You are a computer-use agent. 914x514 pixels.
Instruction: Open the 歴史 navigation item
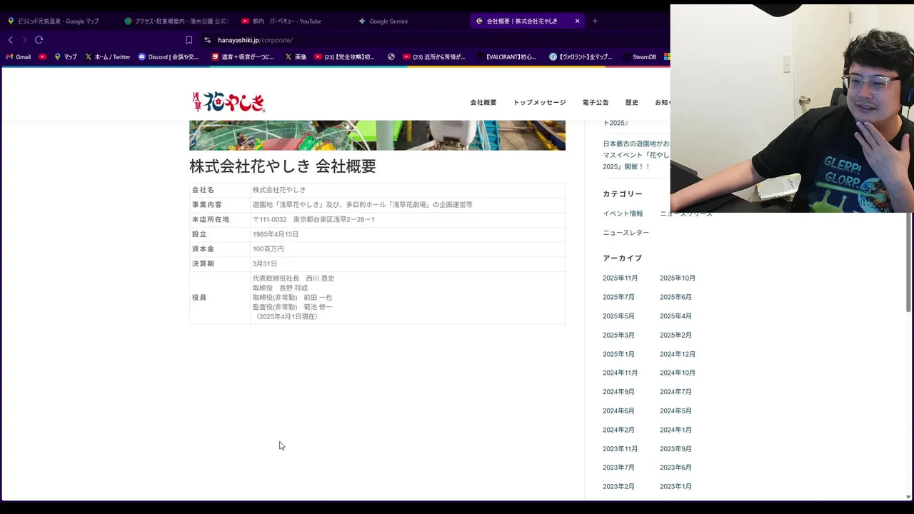(x=632, y=103)
